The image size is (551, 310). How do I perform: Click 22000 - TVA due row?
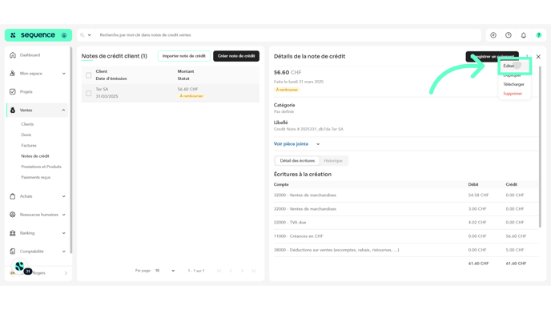point(406,223)
